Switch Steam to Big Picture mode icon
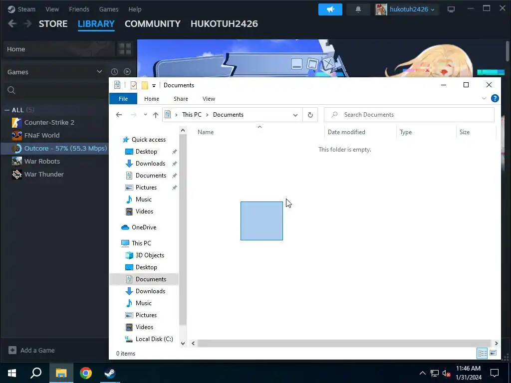Screen dimensions: 511x383 pyautogui.click(x=451, y=9)
